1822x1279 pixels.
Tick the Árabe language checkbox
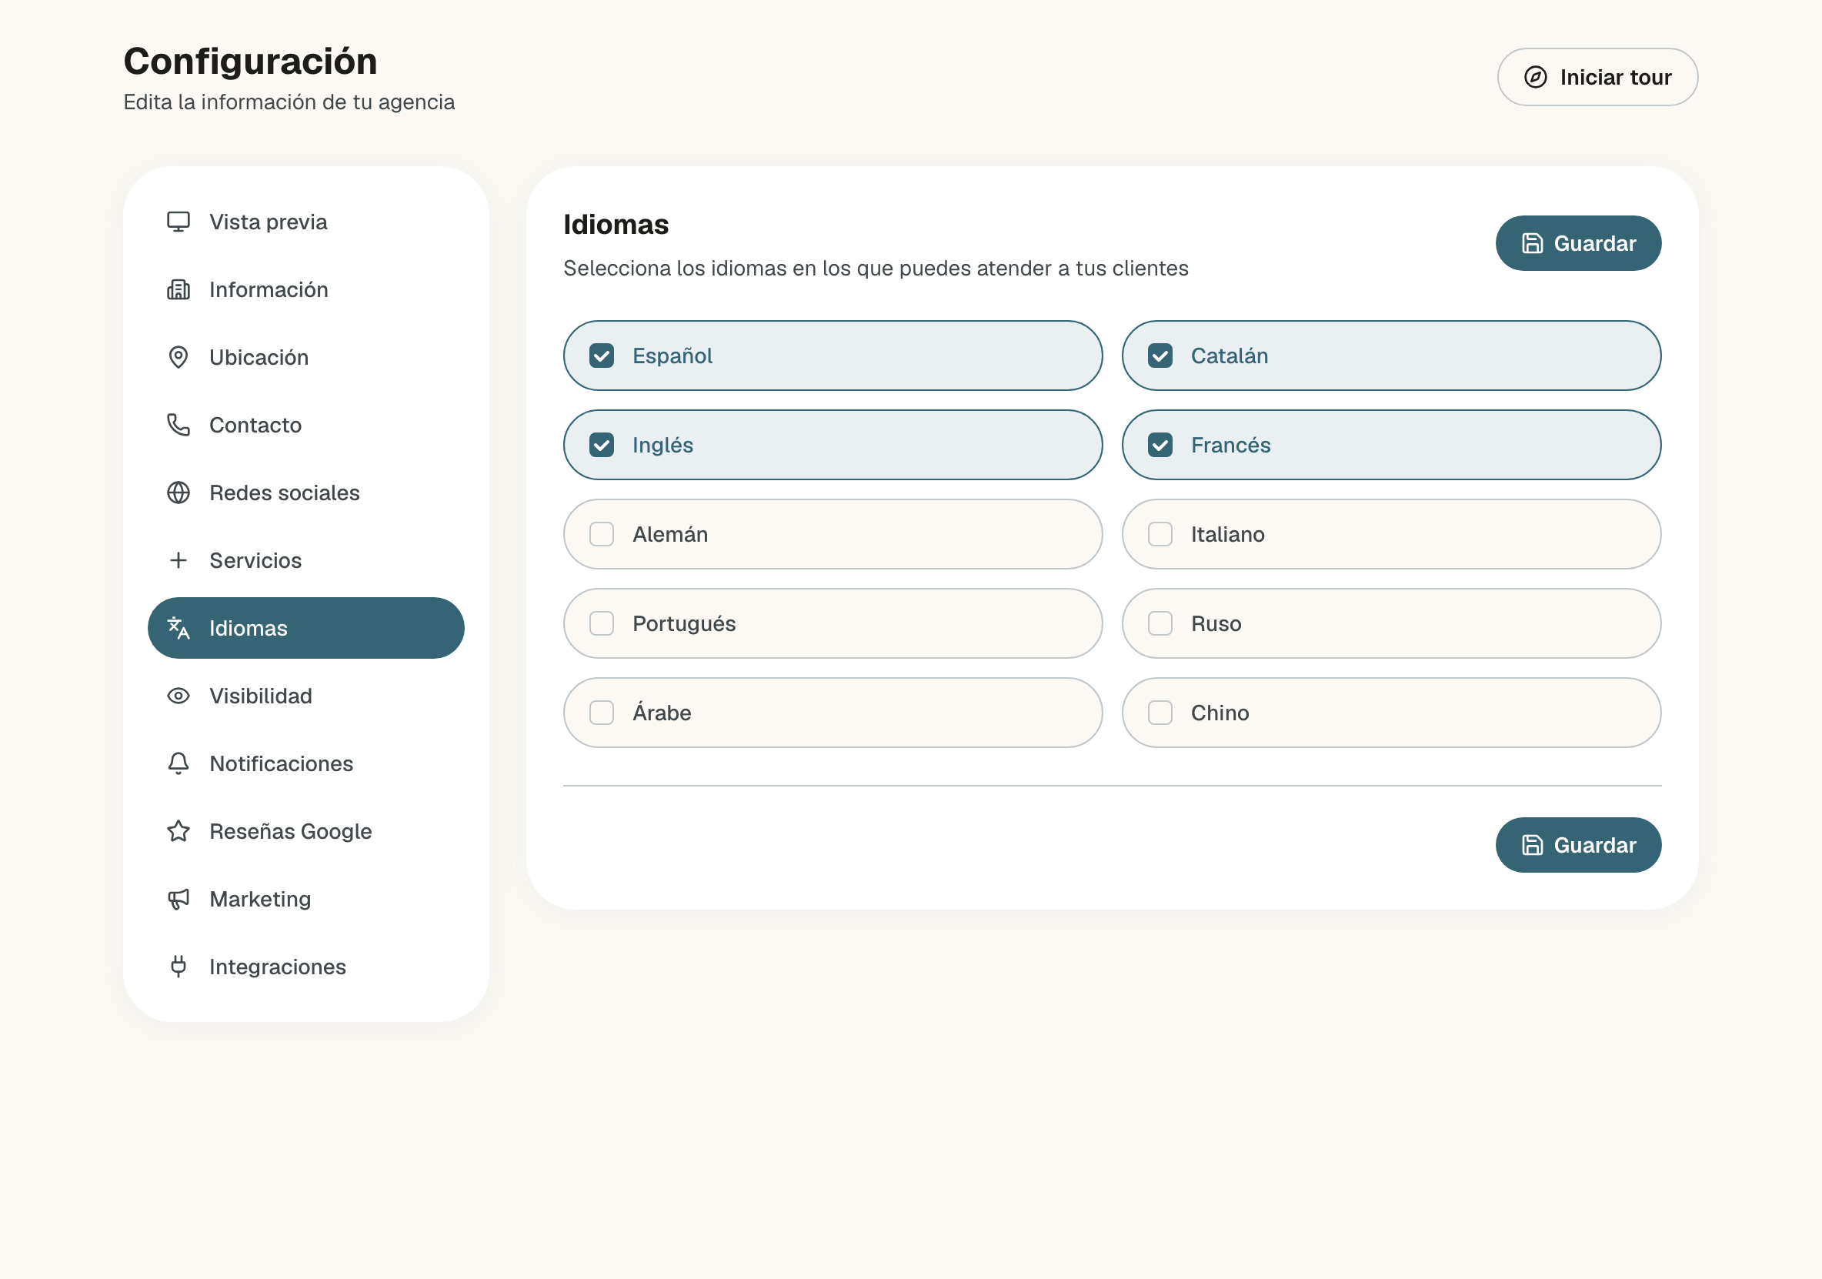[602, 713]
